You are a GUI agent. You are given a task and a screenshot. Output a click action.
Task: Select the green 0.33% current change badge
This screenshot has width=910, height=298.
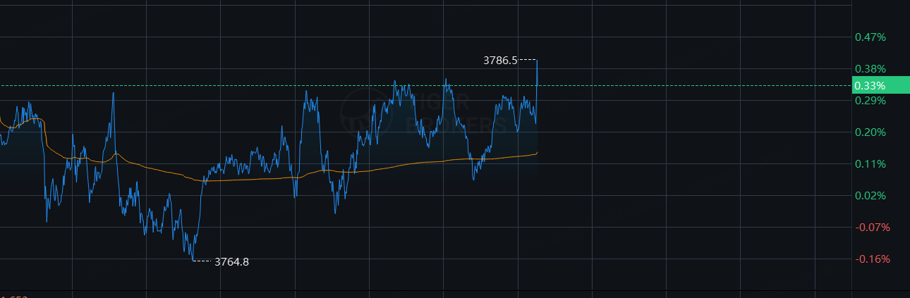coord(881,85)
